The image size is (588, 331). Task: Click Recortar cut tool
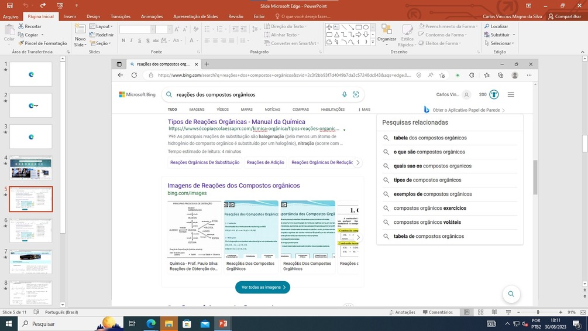(30, 26)
